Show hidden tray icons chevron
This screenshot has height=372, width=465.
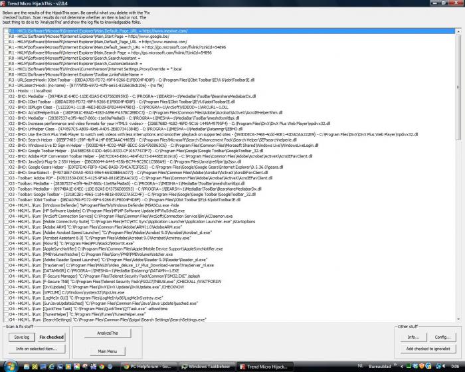[x=402, y=367]
